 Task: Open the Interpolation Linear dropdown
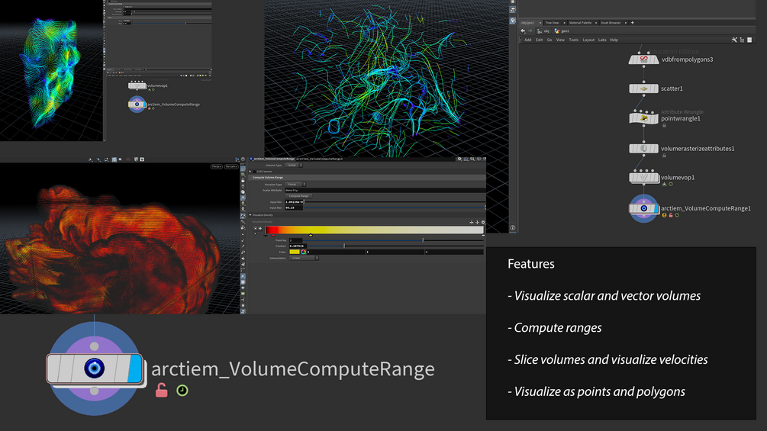pyautogui.click(x=304, y=258)
